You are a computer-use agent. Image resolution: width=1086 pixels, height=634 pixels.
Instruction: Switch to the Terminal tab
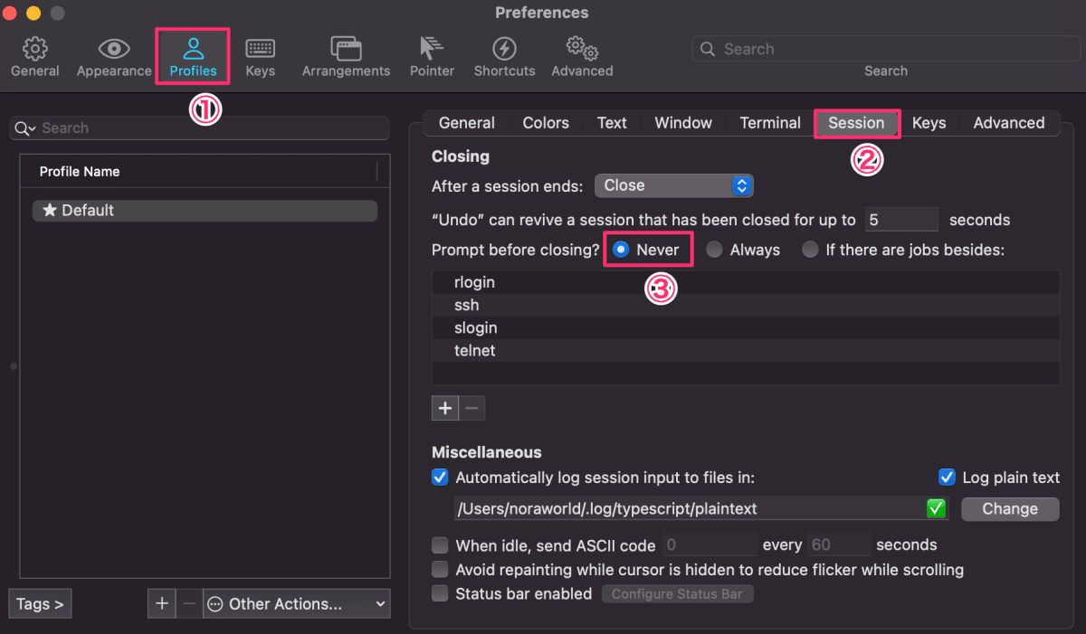point(770,123)
